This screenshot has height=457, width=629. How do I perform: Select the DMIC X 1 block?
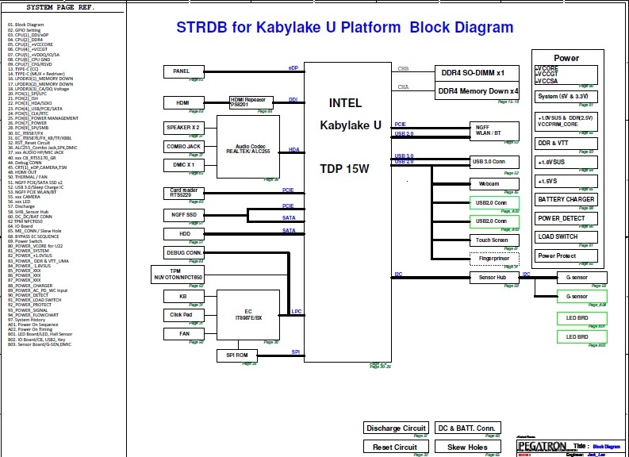[x=184, y=165]
